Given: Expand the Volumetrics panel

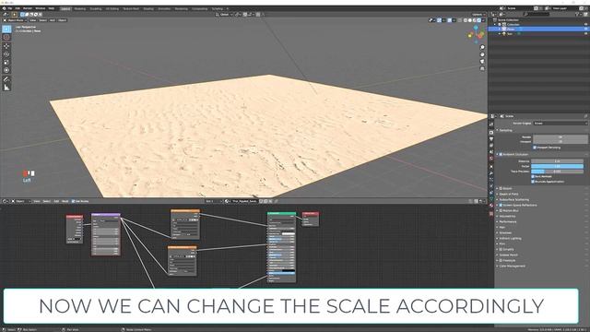Looking at the screenshot, I should (x=507, y=216).
